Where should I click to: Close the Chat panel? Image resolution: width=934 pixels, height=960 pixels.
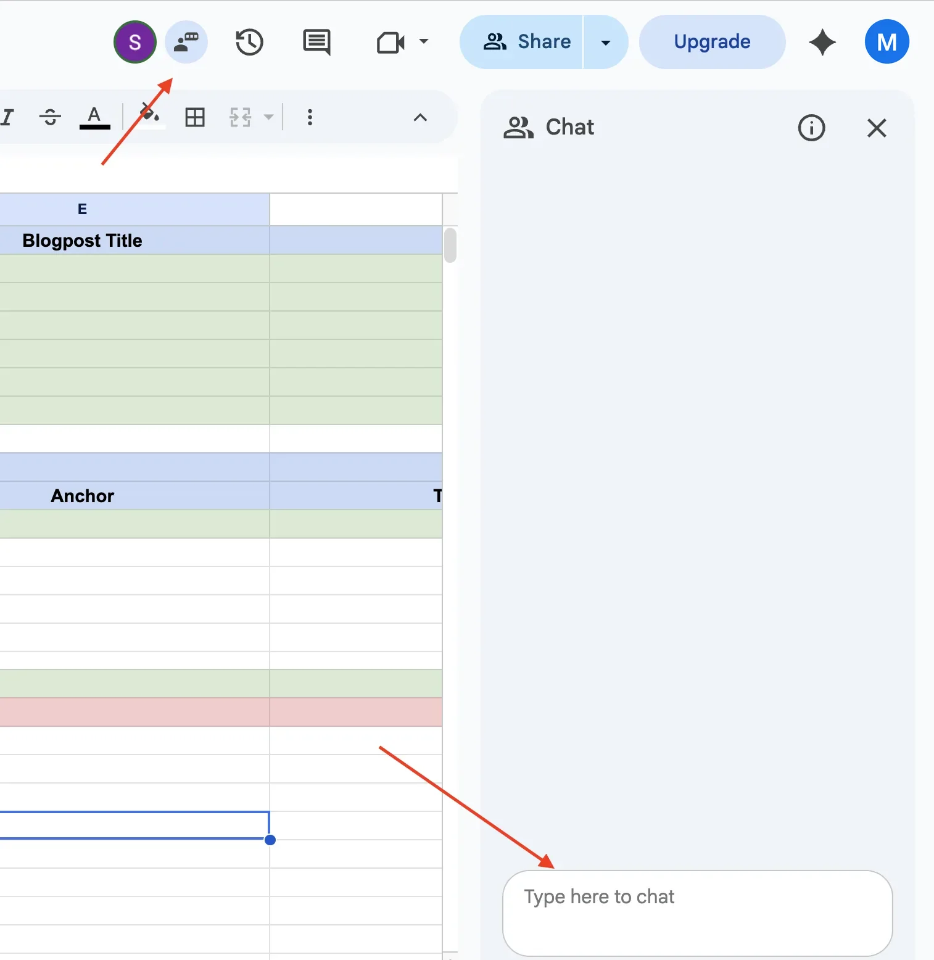click(x=876, y=128)
